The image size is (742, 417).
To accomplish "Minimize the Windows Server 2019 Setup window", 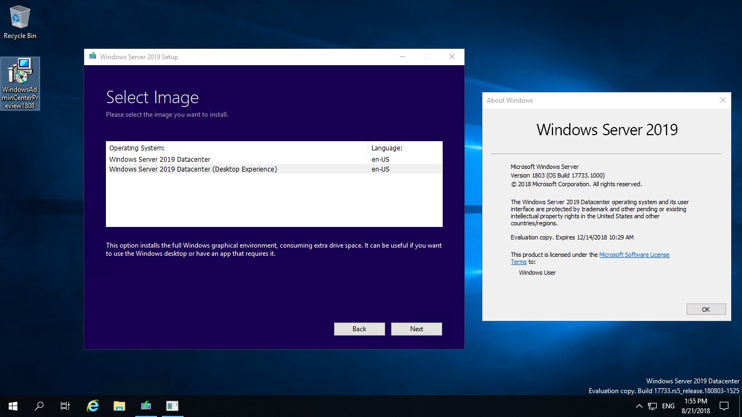I will pyautogui.click(x=402, y=56).
